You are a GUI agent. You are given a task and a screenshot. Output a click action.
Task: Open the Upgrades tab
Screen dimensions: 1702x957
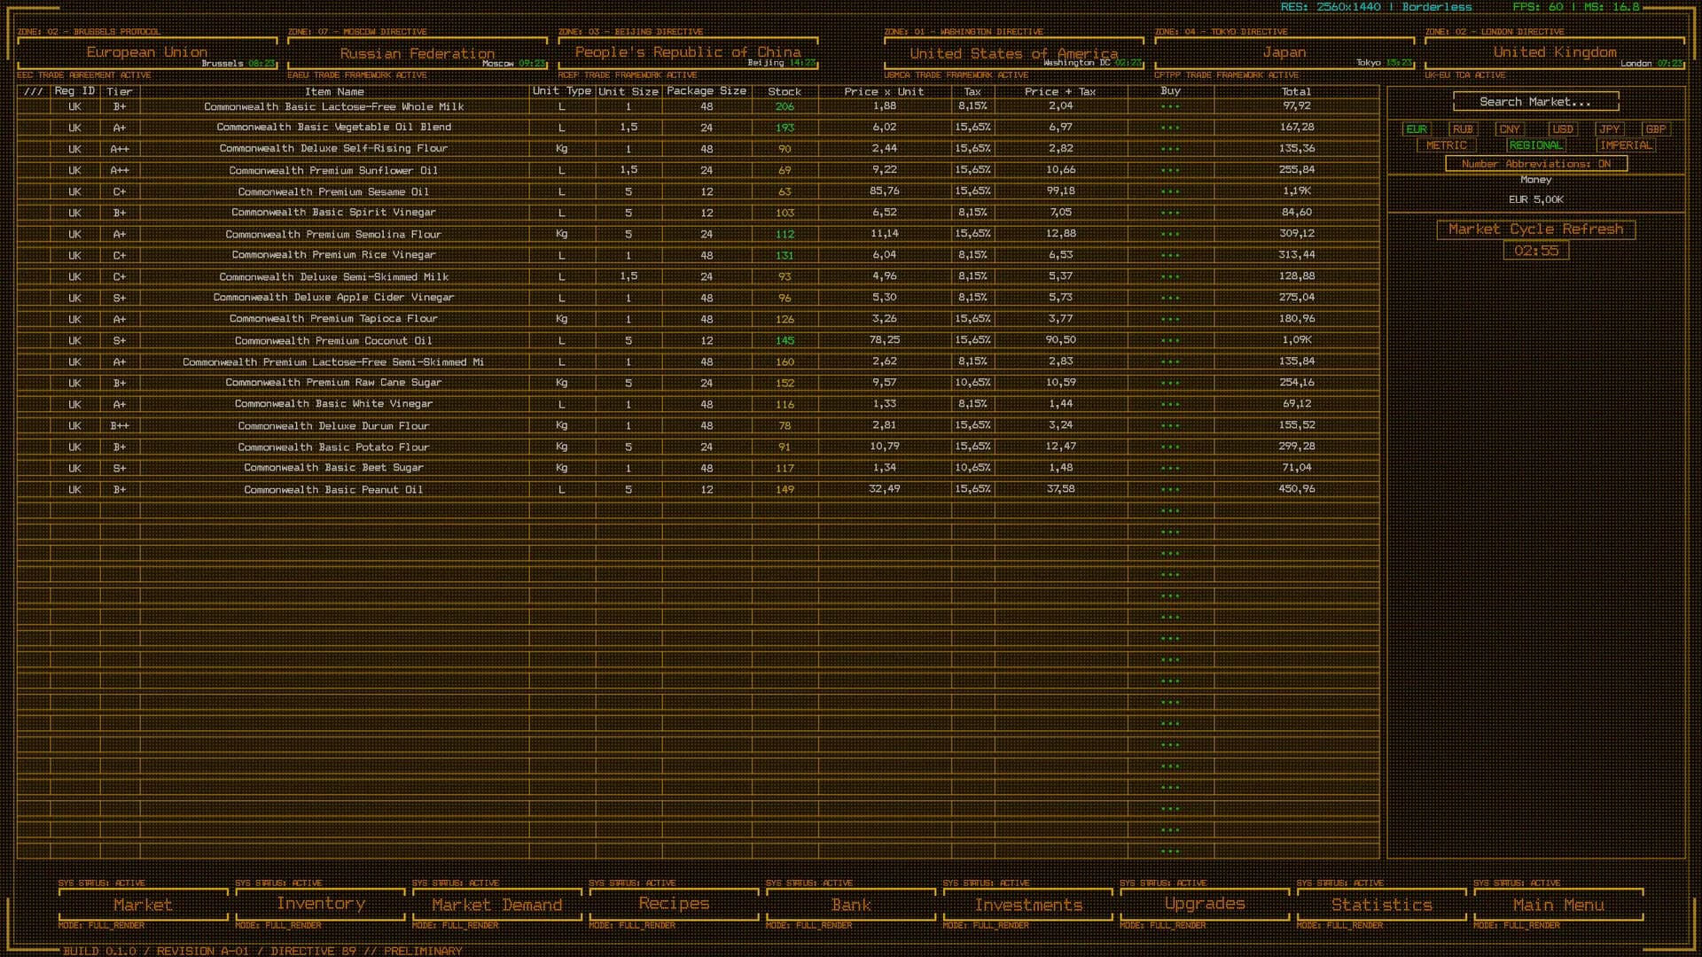(1205, 905)
